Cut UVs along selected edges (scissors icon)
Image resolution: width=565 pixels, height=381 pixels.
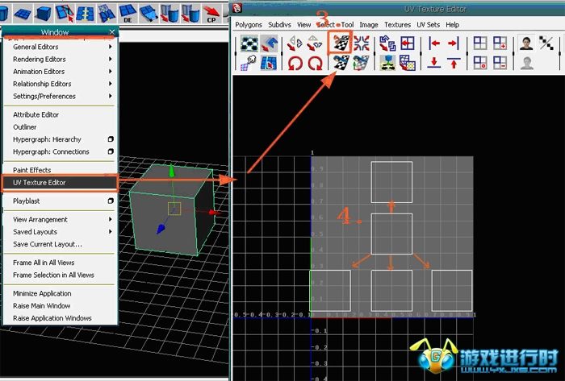click(340, 43)
